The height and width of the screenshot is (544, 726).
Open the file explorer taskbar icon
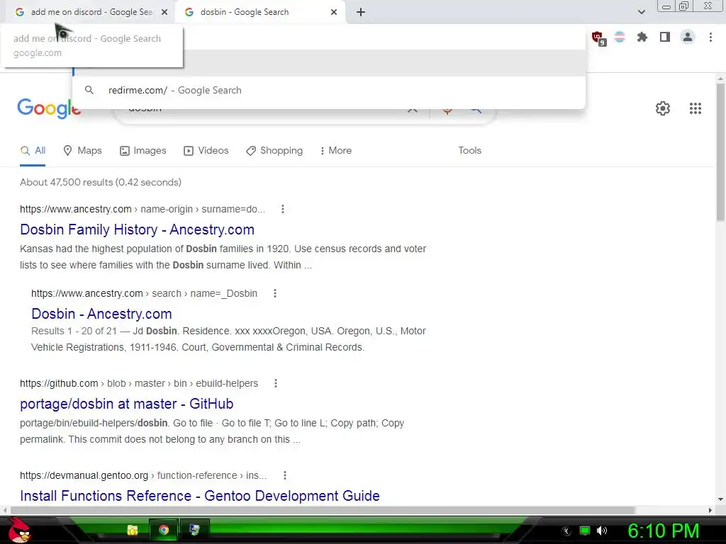[x=133, y=530]
